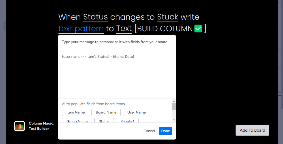Click the fields list scrollbar thumb

[174, 107]
